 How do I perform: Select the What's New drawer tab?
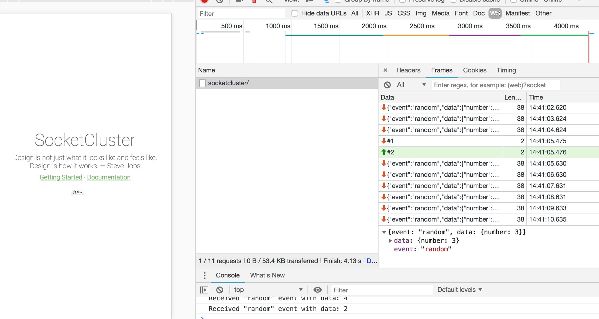click(x=267, y=275)
